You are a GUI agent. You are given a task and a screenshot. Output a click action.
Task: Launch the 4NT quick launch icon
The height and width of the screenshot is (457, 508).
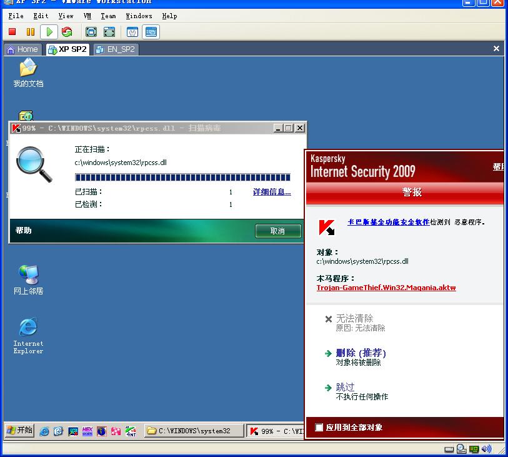pos(131,431)
